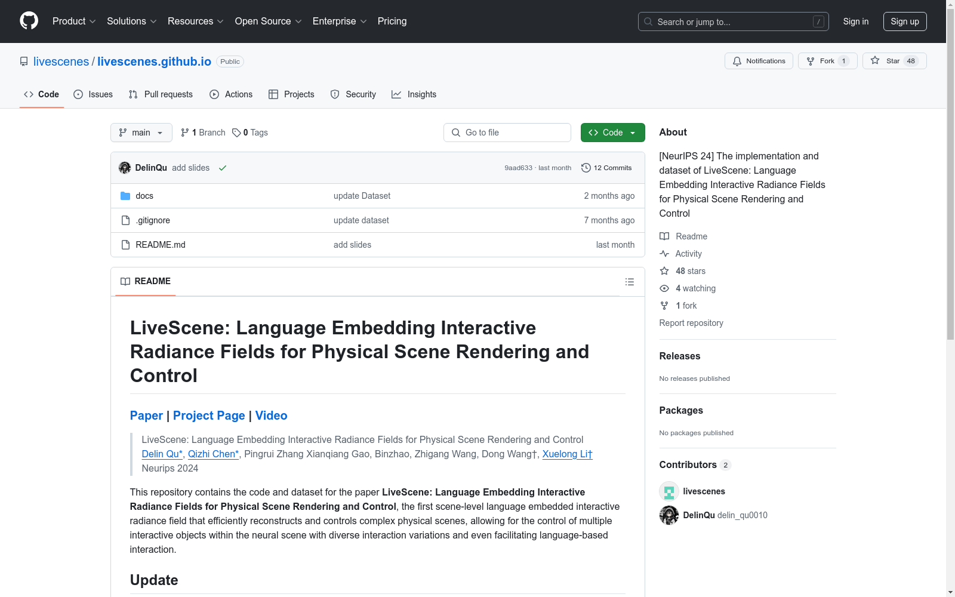Click the Sign up button
Screen dimensions: 955x597
[905, 21]
